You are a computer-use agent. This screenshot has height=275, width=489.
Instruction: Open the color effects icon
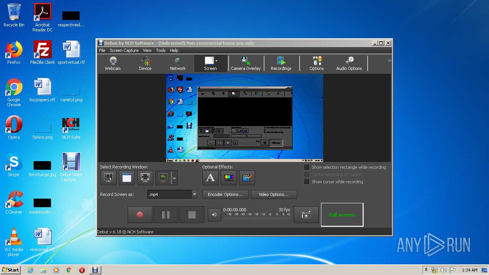pyautogui.click(x=229, y=178)
